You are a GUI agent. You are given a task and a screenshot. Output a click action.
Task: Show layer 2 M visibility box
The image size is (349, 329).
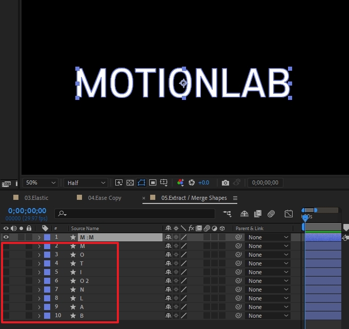pos(6,246)
